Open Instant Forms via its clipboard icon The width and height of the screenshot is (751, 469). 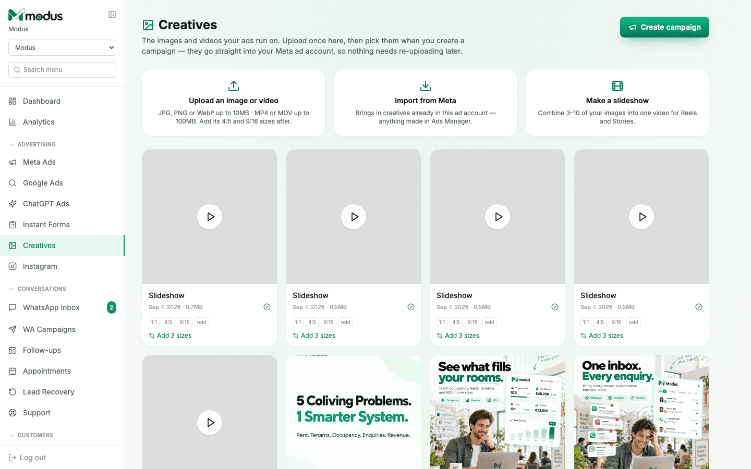(x=13, y=225)
